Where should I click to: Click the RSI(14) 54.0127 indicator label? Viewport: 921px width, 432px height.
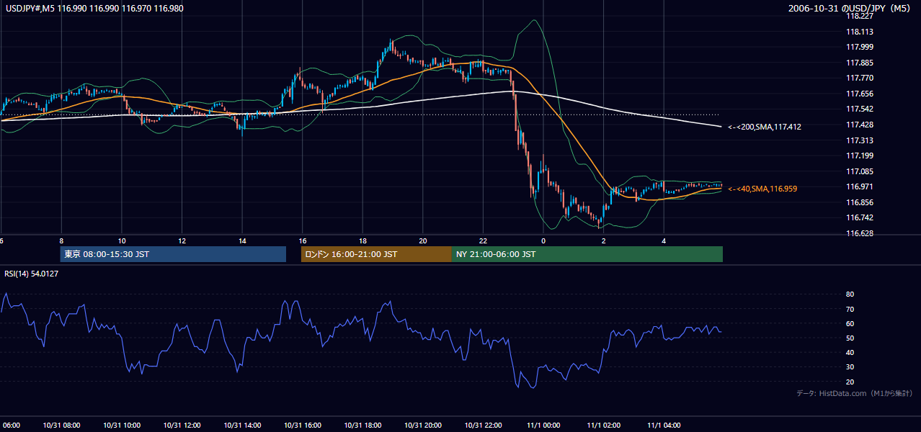click(32, 274)
